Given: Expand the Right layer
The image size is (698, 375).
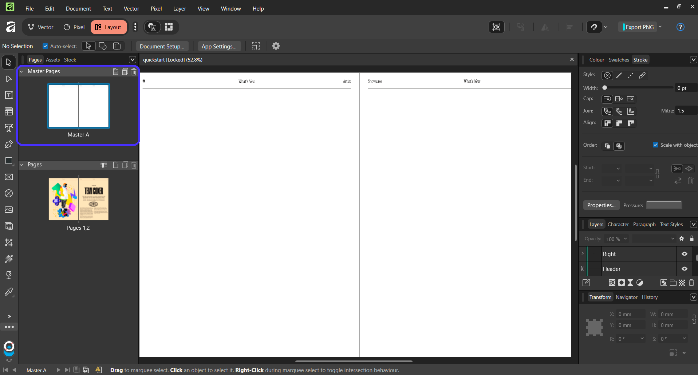Looking at the screenshot, I should [x=583, y=253].
